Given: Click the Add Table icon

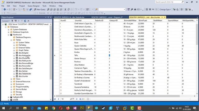Looking at the screenshot, I should point(186,10).
